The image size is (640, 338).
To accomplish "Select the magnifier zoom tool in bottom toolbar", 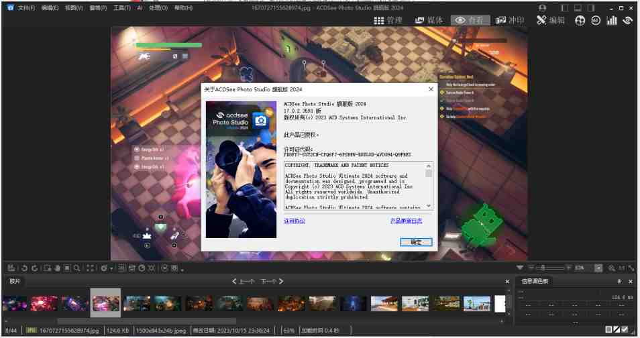I will (76, 268).
